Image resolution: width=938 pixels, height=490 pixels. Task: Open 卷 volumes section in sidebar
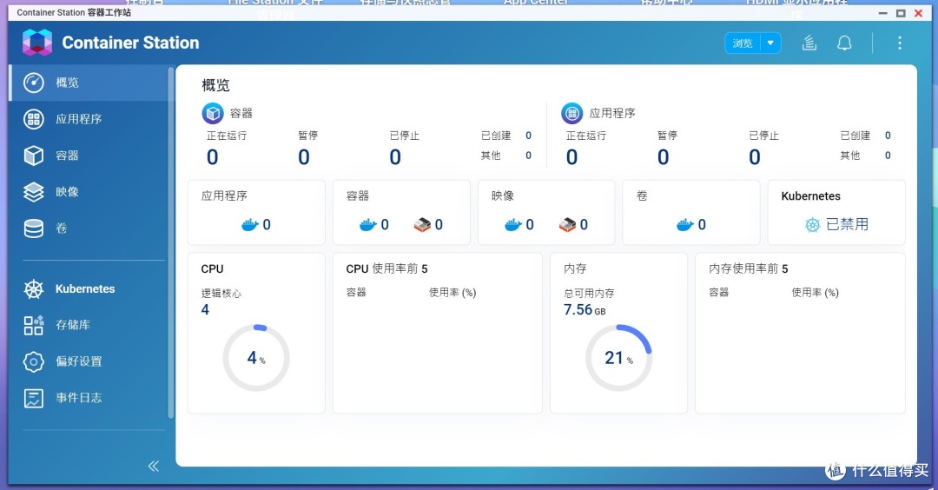click(x=88, y=228)
